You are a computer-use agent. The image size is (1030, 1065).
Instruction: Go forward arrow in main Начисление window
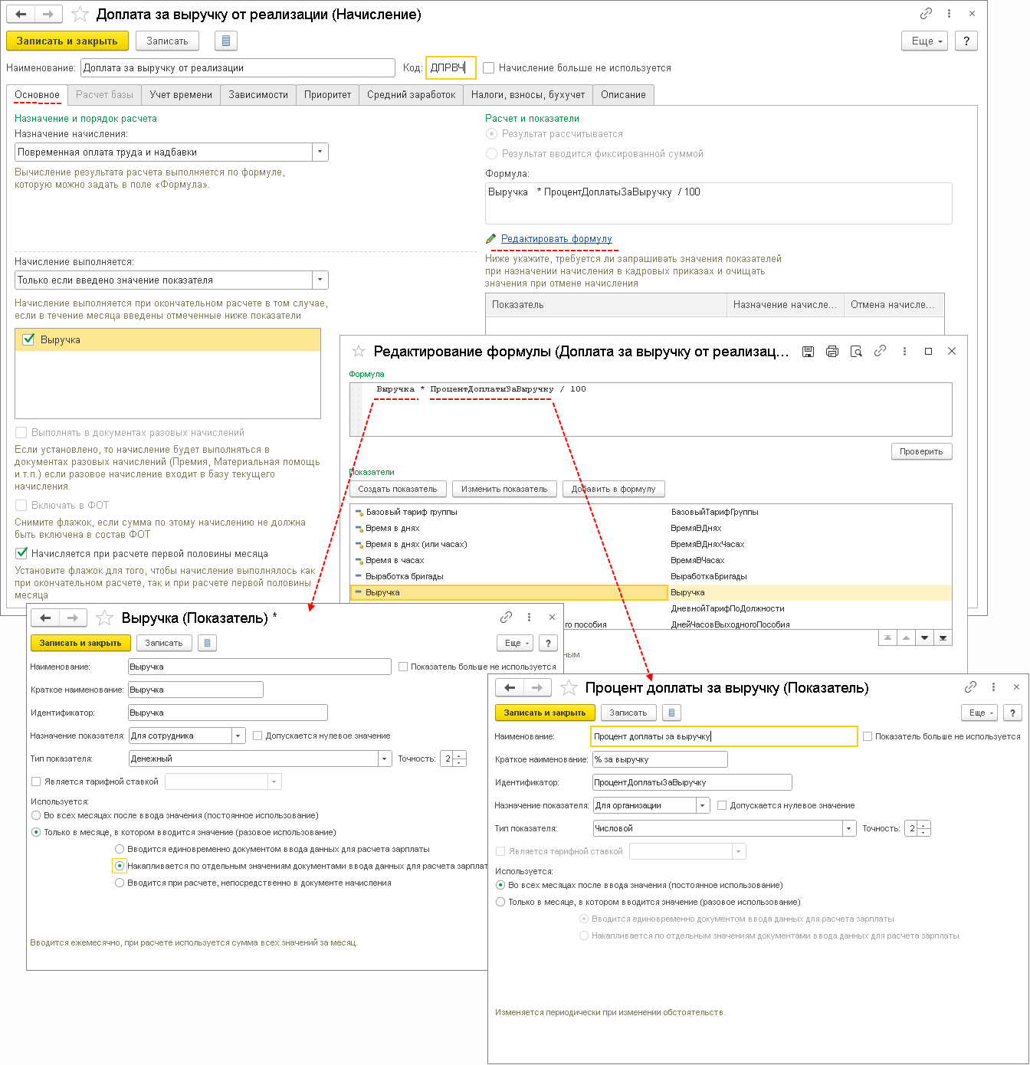coord(48,14)
